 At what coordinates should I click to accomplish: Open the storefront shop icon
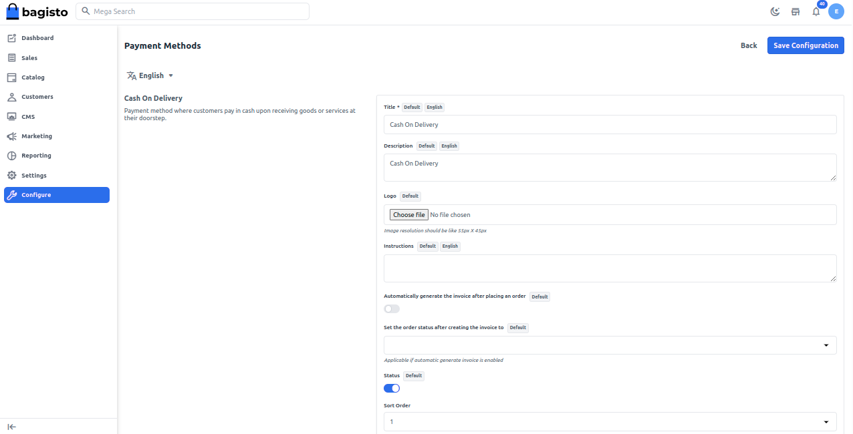[796, 11]
